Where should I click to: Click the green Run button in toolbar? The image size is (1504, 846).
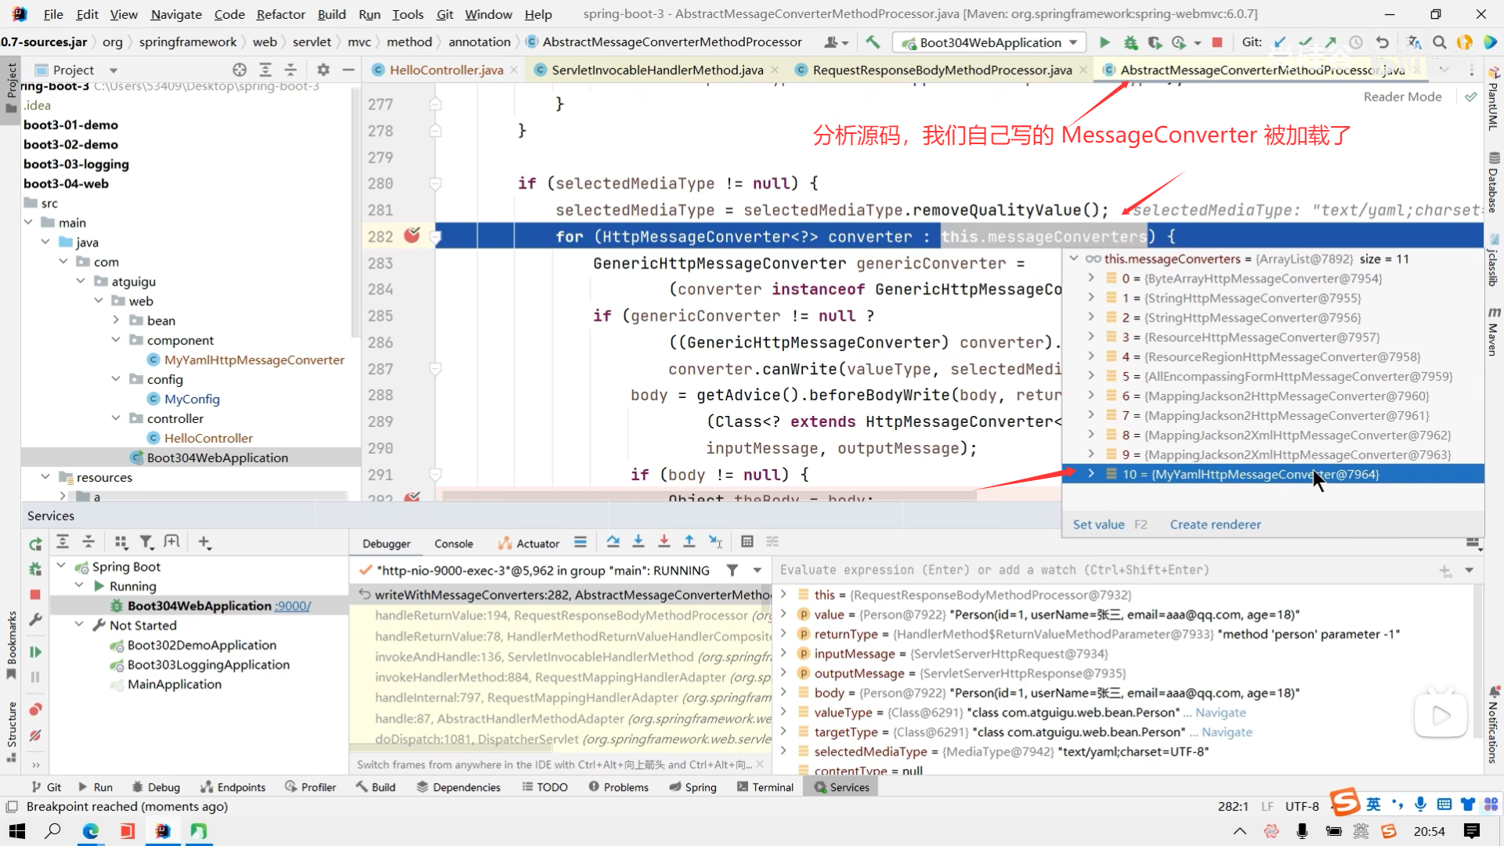(x=1104, y=42)
